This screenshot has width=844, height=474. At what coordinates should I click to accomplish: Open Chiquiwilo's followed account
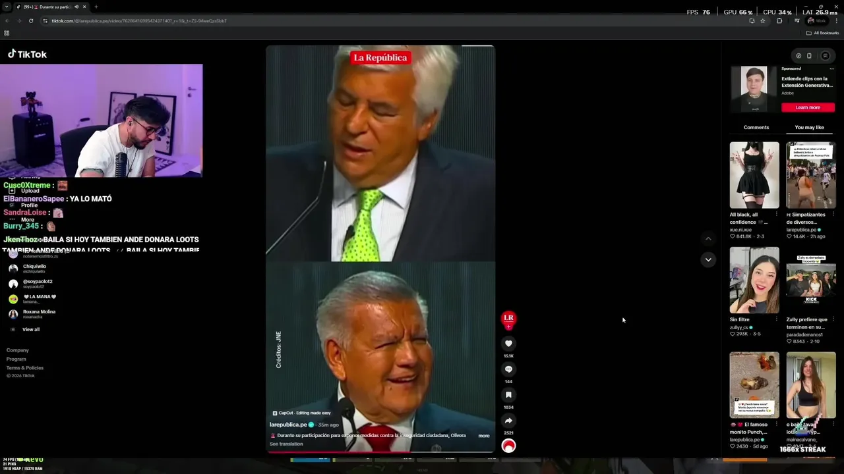28,269
